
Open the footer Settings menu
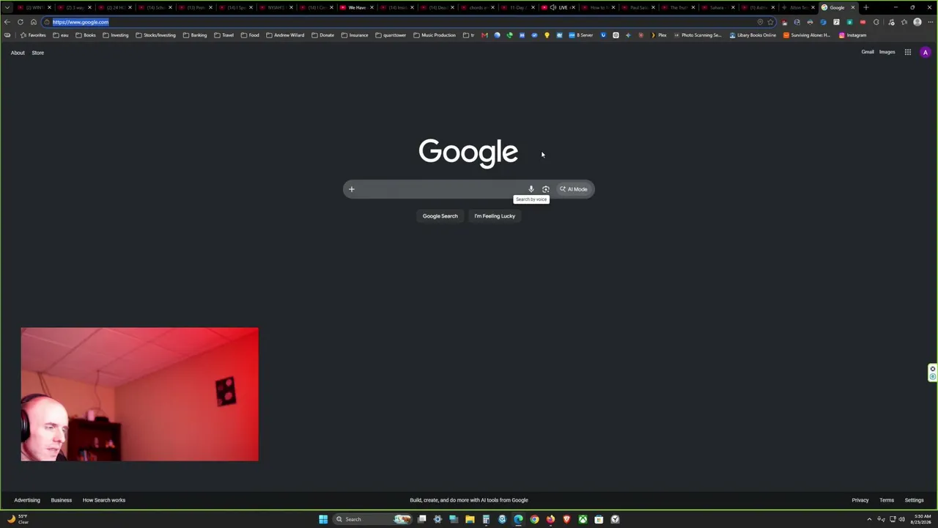[914, 500]
